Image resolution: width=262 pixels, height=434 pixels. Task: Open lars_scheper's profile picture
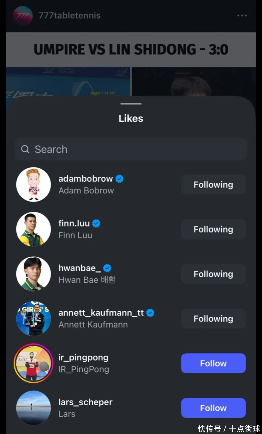coord(34,408)
